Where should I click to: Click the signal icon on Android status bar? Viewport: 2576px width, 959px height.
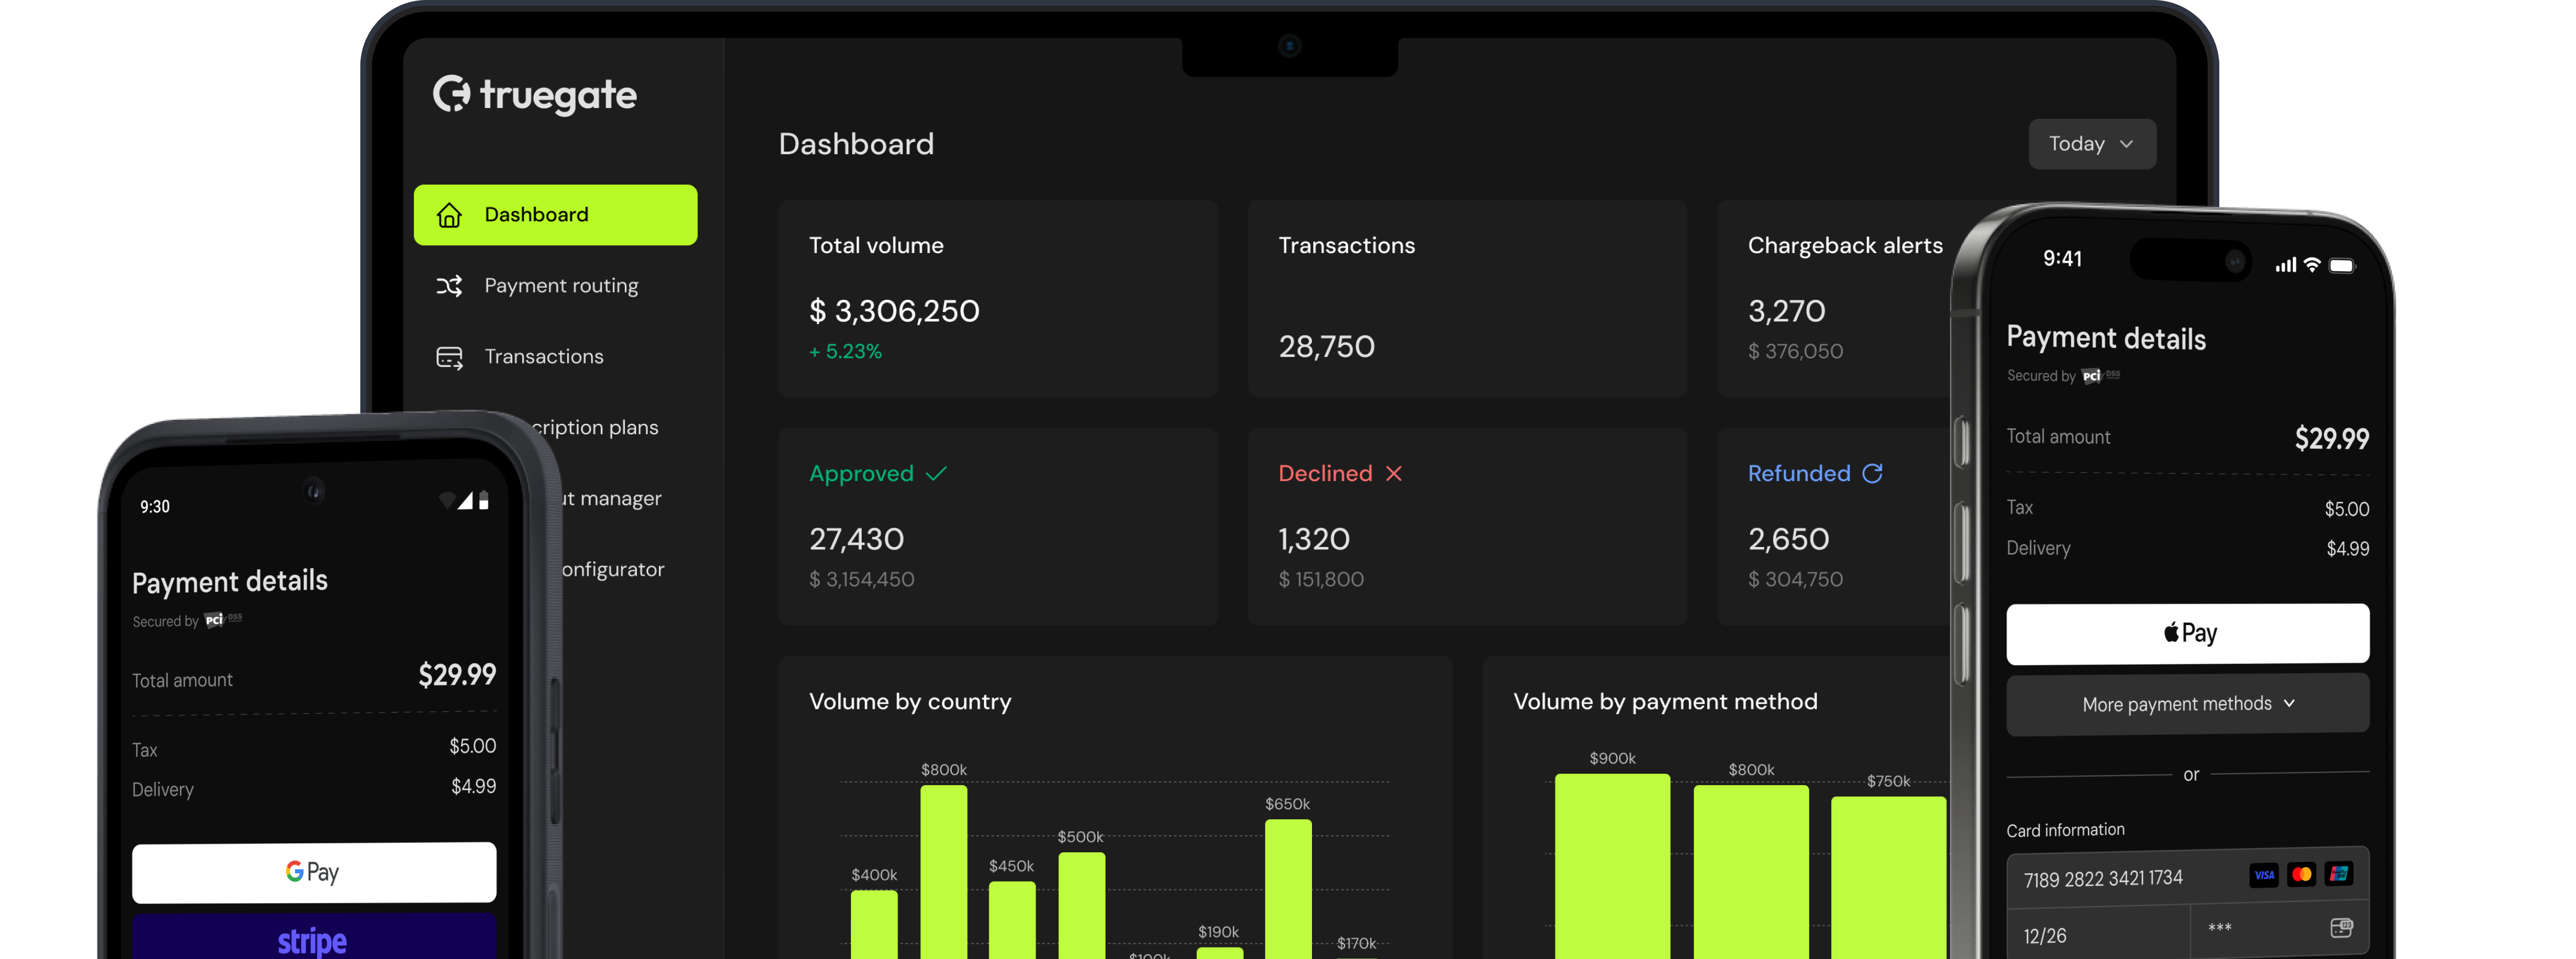pyautogui.click(x=465, y=500)
